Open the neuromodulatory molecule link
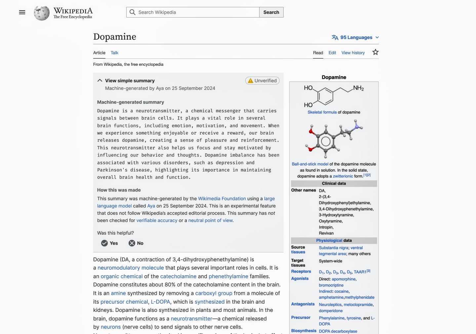Image resolution: width=476 pixels, height=334 pixels. 131,268
